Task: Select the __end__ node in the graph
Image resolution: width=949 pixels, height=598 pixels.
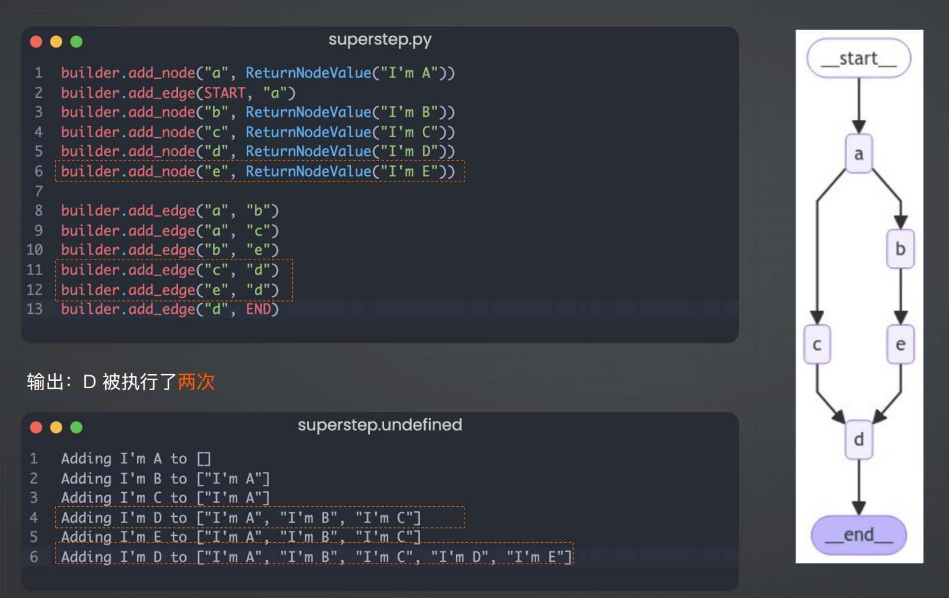Action: (x=859, y=535)
